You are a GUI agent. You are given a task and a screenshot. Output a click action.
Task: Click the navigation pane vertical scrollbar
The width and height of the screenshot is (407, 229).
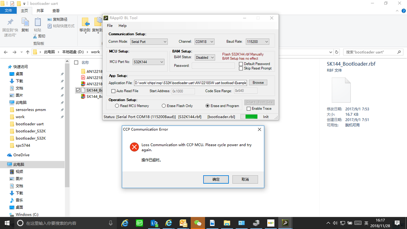(67, 125)
